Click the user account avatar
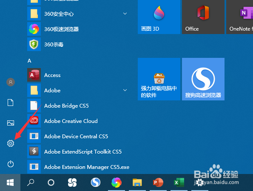The height and width of the screenshot is (191, 253). tap(11, 82)
